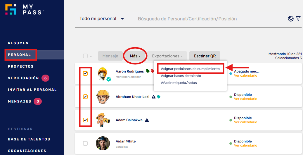Choose Asignar posiciones de cumplimiento

190,69
